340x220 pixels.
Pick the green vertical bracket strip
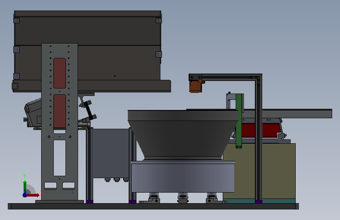click(x=239, y=121)
